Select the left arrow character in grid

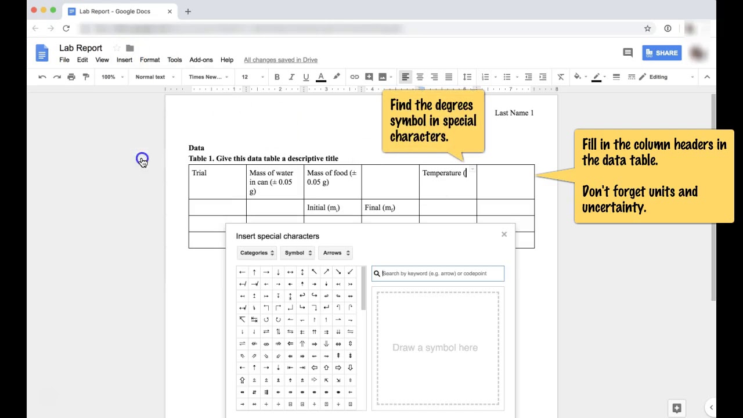[242, 272]
